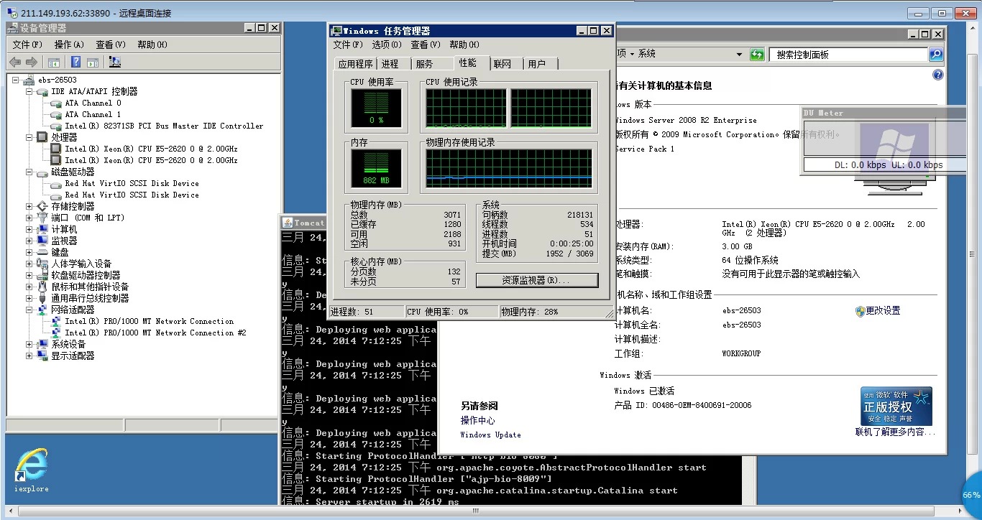The width and height of the screenshot is (982, 520).
Task: Switch to the 应用程序 tab in Task Manager
Action: coord(356,64)
